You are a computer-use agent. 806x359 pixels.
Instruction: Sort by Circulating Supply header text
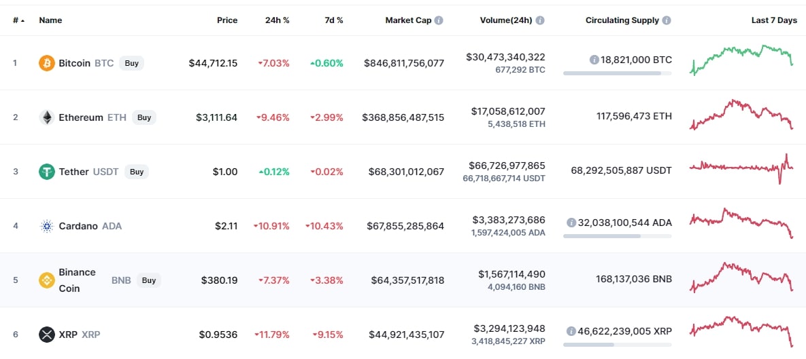(x=622, y=20)
